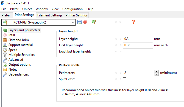
Task: Click the Perimeters number field
Action: point(138,73)
